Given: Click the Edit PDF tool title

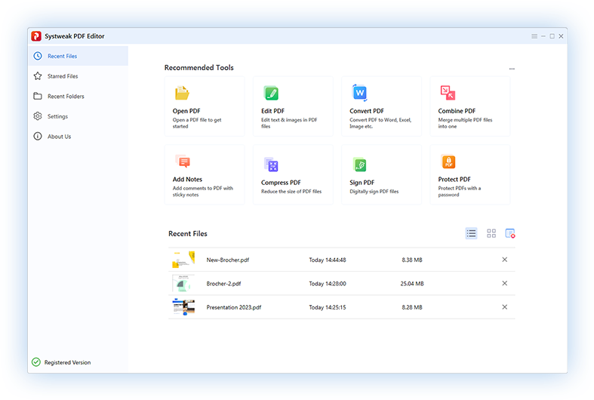Looking at the screenshot, I should click(x=272, y=111).
